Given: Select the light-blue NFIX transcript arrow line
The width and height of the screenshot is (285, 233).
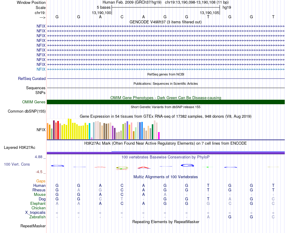Looking at the screenshot, I should click(166, 69).
